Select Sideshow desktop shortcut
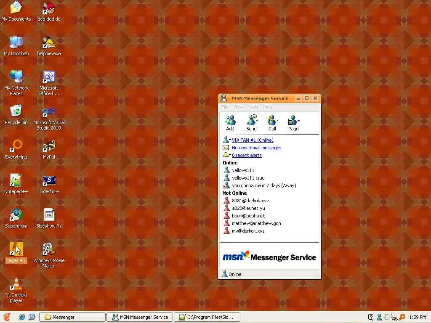431x323 pixels. pos(49,183)
